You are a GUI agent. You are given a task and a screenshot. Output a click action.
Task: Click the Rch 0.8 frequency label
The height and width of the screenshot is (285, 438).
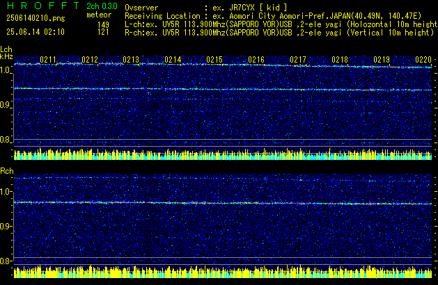tap(6, 261)
